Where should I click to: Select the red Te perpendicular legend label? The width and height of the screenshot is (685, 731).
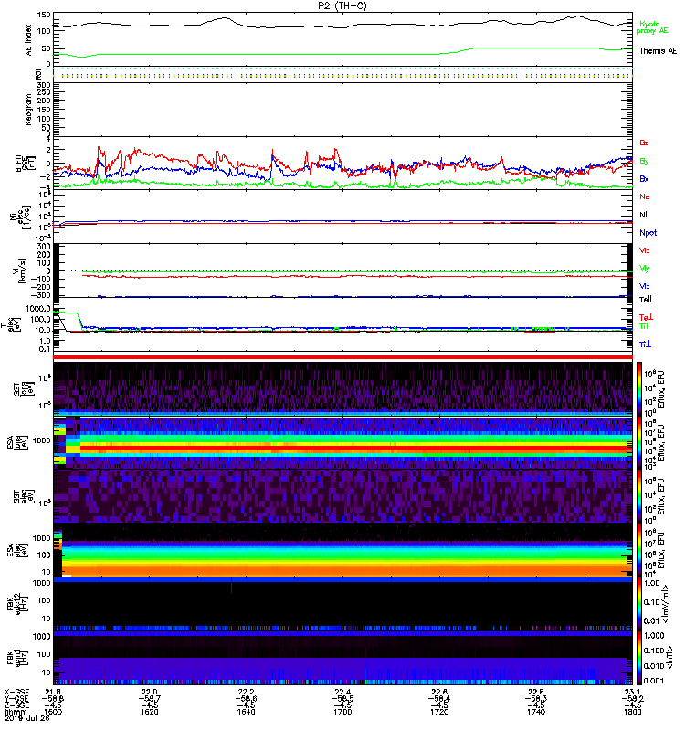(646, 317)
